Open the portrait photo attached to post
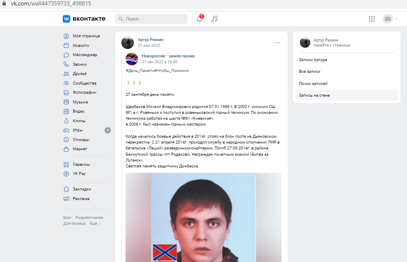The image size is (407, 262). 203,217
